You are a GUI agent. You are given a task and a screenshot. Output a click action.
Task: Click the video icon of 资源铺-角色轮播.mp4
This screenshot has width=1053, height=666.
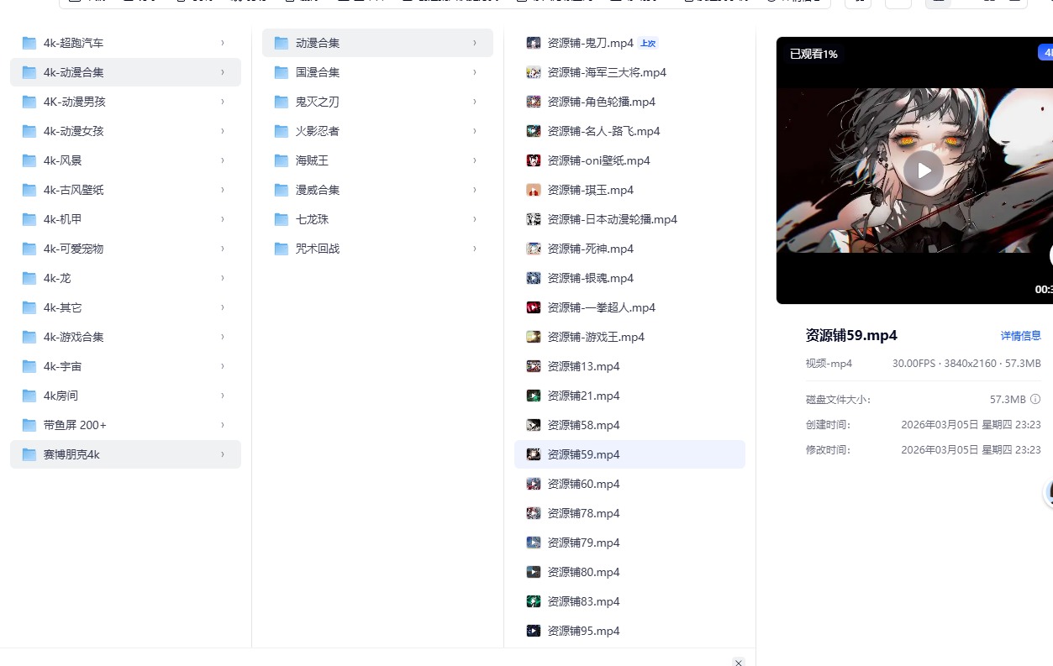534,102
